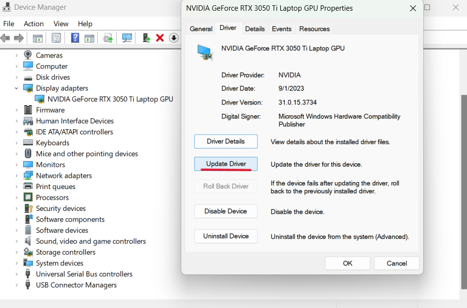
Task: Click the speaker icon for Sound controllers
Action: coord(28,240)
